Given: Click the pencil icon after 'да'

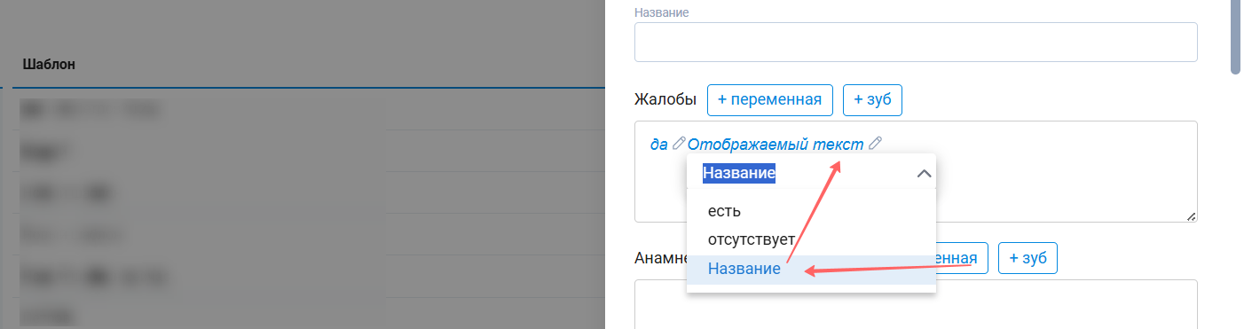Looking at the screenshot, I should tap(679, 143).
